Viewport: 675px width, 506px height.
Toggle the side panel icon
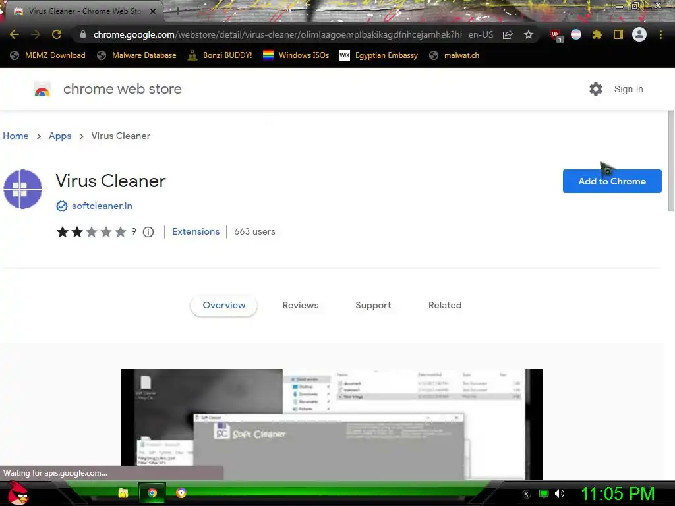pyautogui.click(x=618, y=34)
